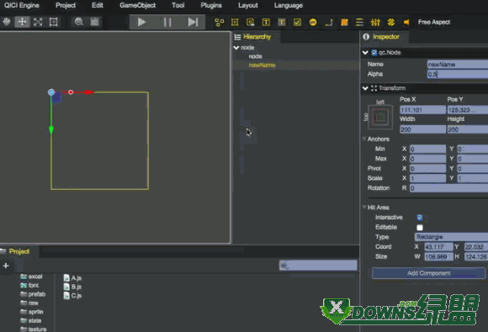
Task: Click the Play button
Action: click(141, 22)
